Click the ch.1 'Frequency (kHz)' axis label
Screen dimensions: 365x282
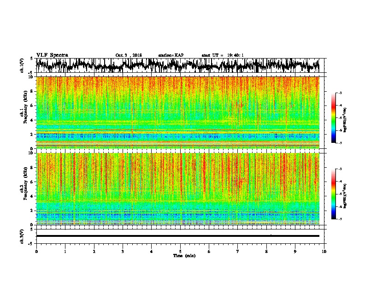coord(25,107)
